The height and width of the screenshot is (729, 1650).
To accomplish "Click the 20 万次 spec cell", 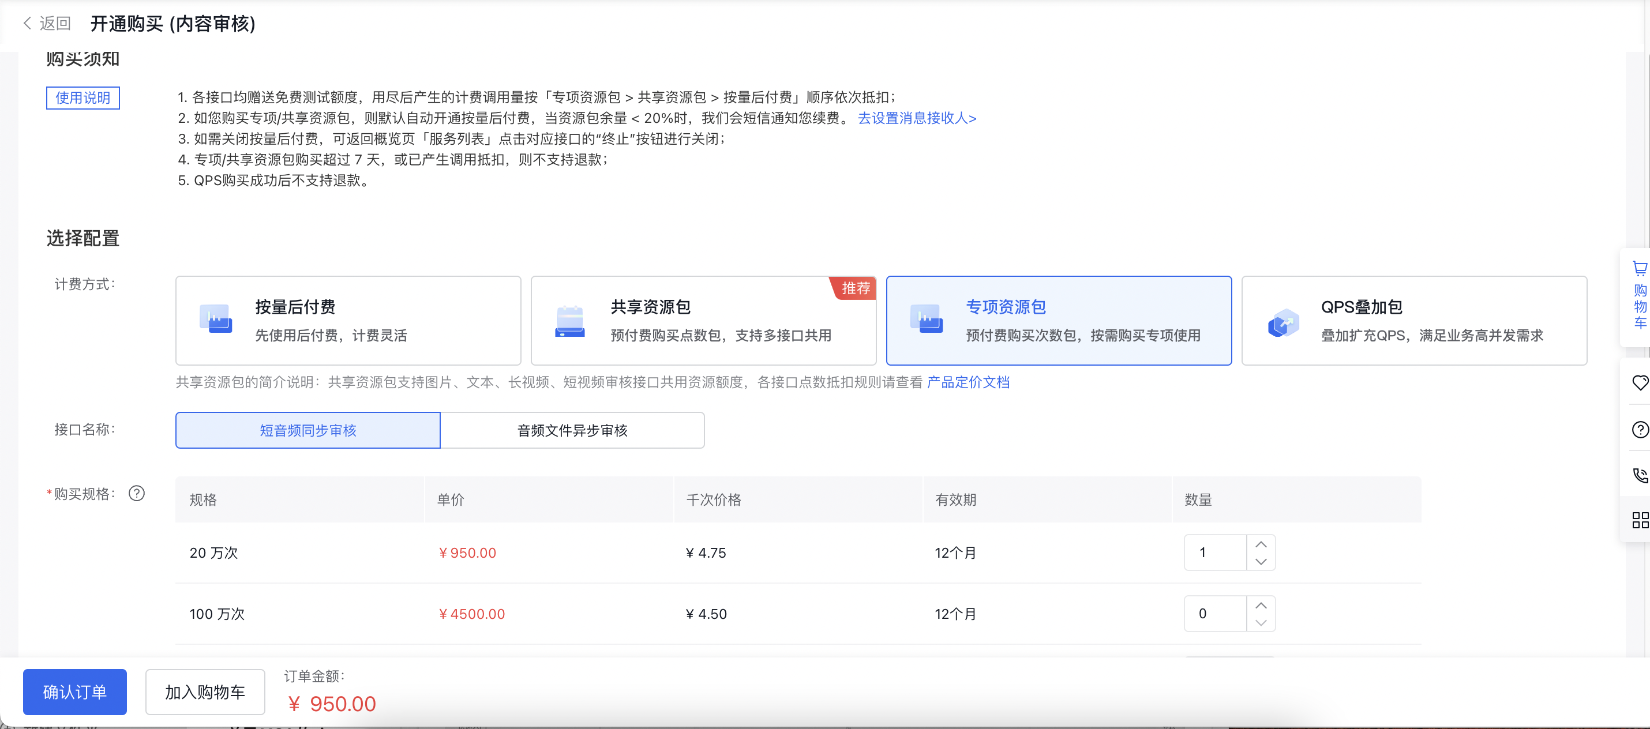I will 213,553.
